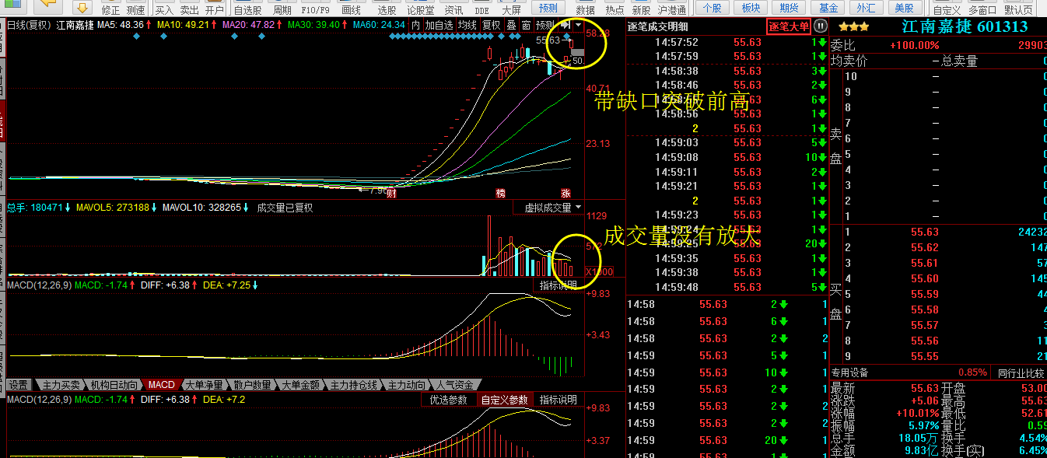Image resolution: width=1047 pixels, height=458 pixels.
Task: Click the 卖出 sell toolbar item
Action: pos(189,10)
